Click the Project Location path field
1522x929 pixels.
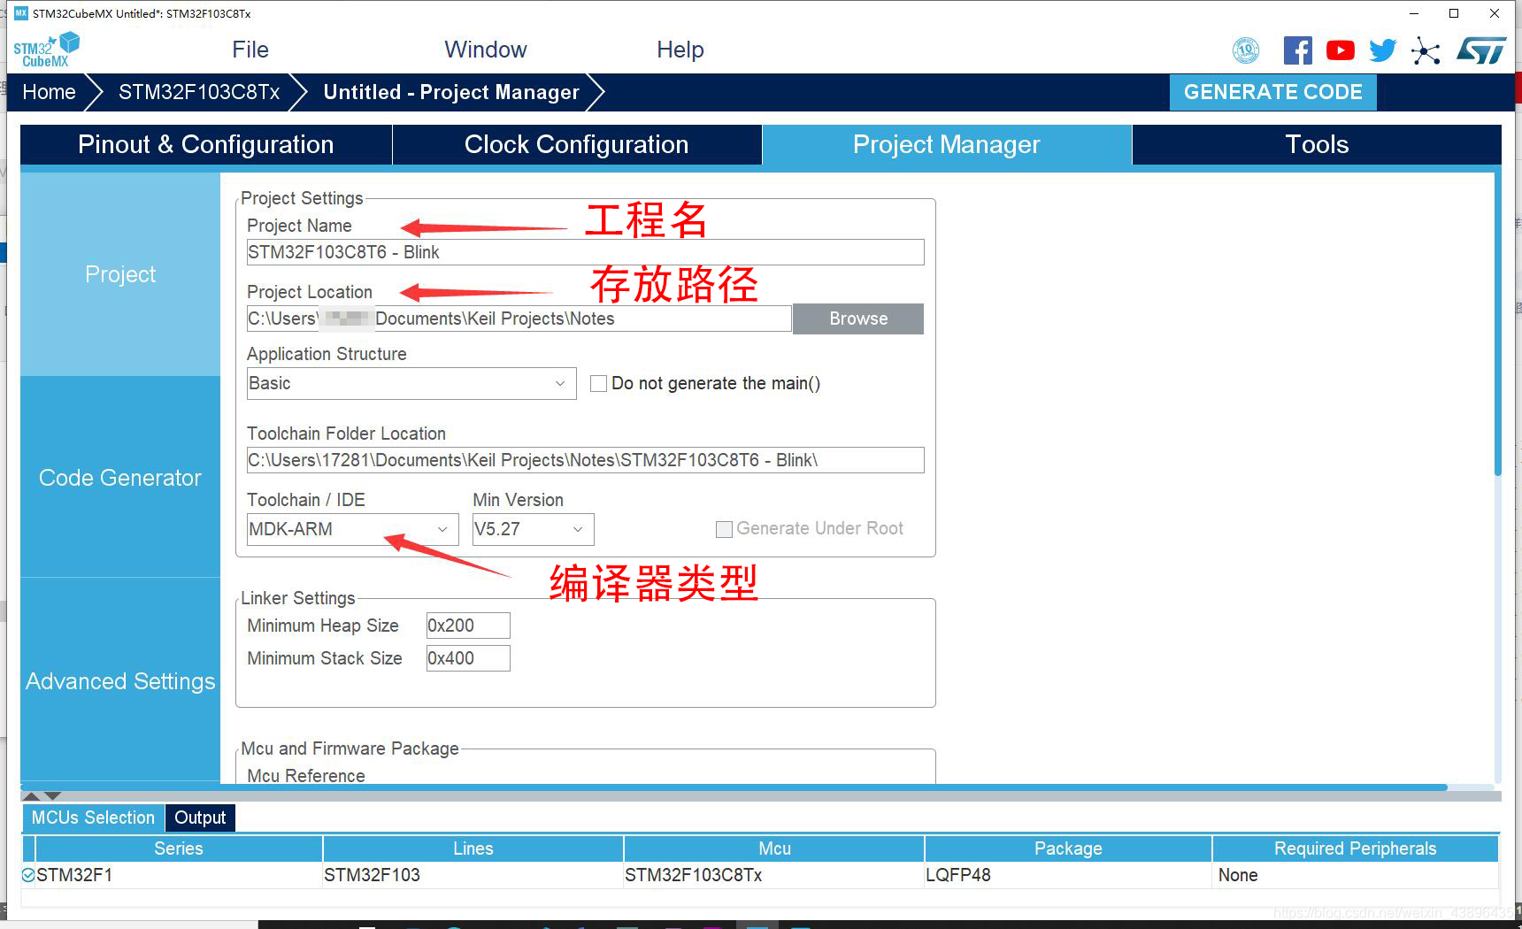[519, 319]
